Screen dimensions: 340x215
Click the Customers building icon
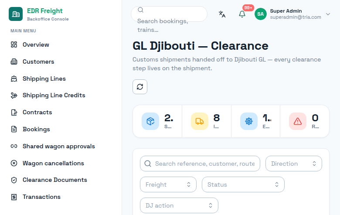pyautogui.click(x=14, y=61)
